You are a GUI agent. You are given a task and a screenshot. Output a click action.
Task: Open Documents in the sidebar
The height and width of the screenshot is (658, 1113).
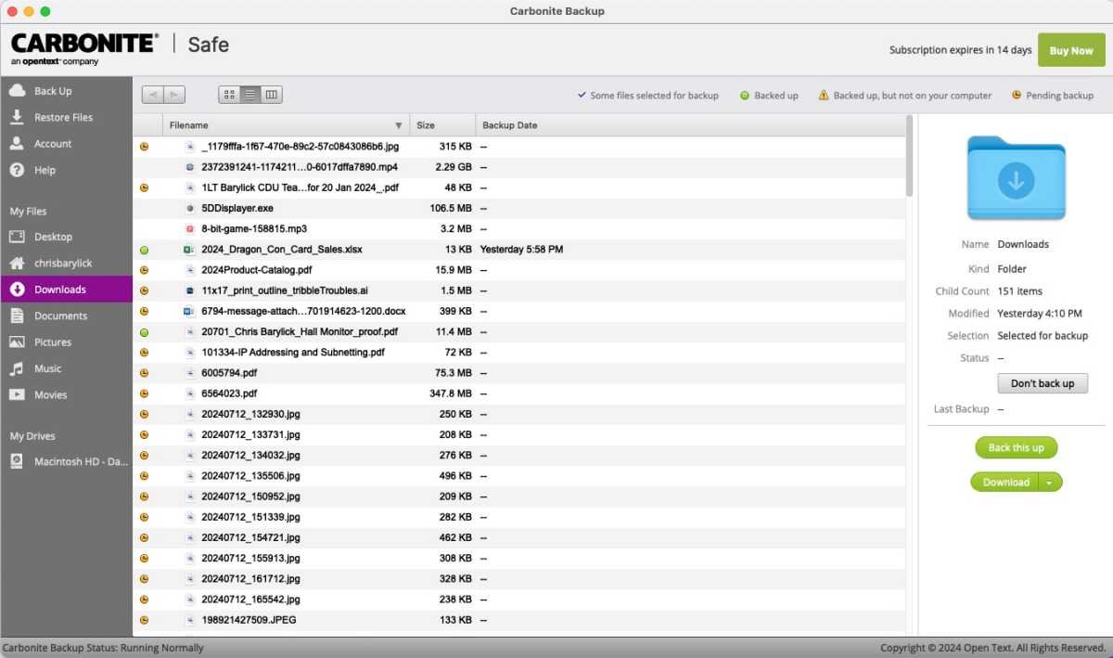pos(67,316)
